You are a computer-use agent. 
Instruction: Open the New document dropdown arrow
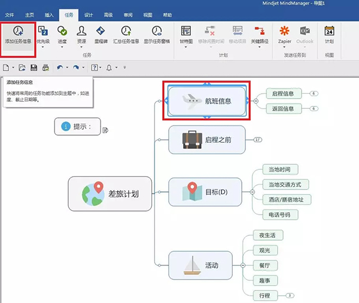tap(13, 68)
